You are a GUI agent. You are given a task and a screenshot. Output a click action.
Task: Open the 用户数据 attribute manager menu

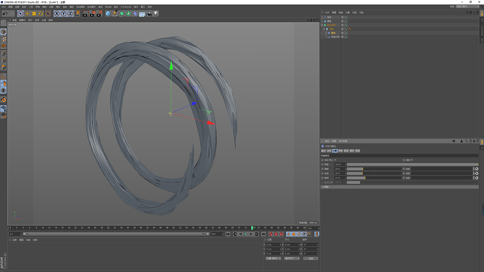coord(343,141)
